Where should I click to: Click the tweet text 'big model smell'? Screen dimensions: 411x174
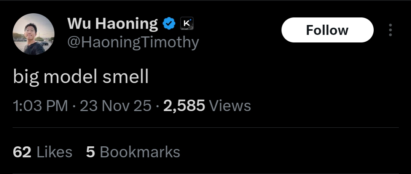pyautogui.click(x=81, y=77)
